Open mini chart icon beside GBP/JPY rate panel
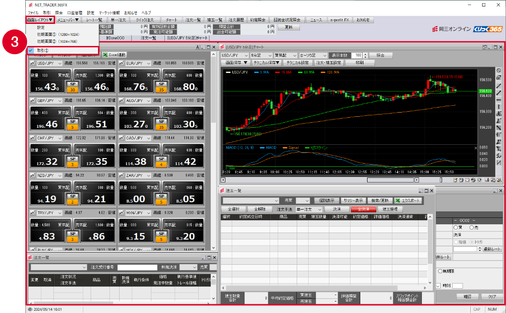Image resolution: width=506 pixels, height=313 pixels. [x=33, y=101]
